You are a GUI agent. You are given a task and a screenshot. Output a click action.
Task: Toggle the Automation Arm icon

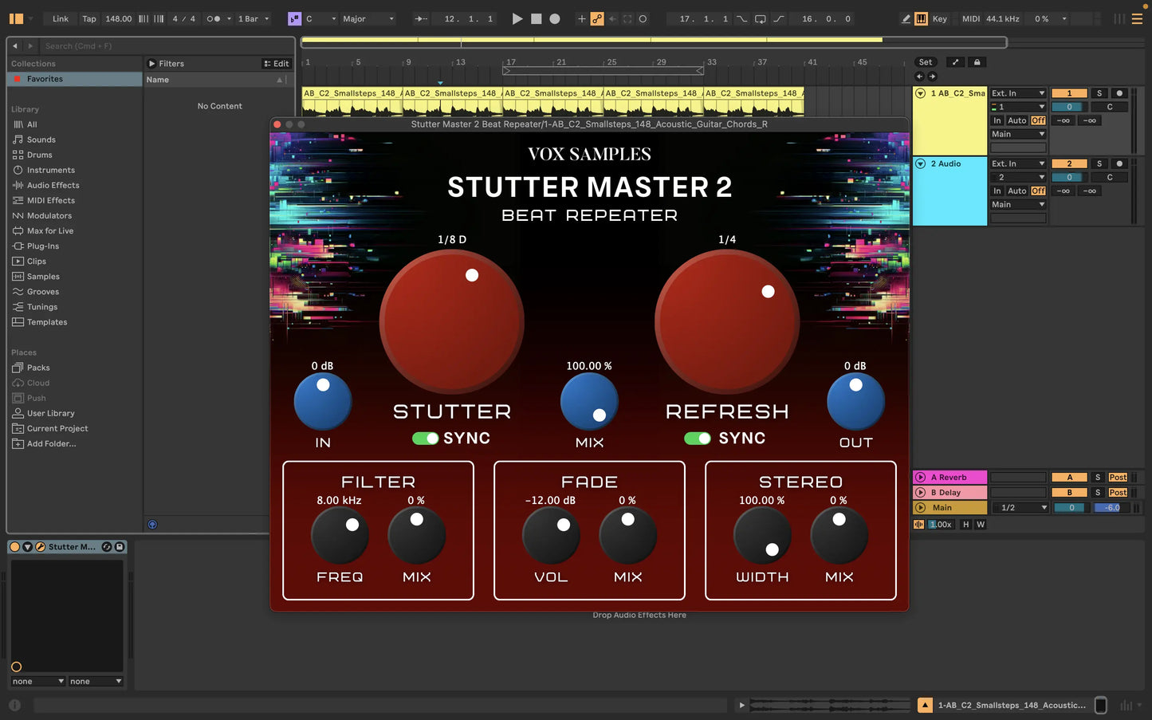point(597,18)
